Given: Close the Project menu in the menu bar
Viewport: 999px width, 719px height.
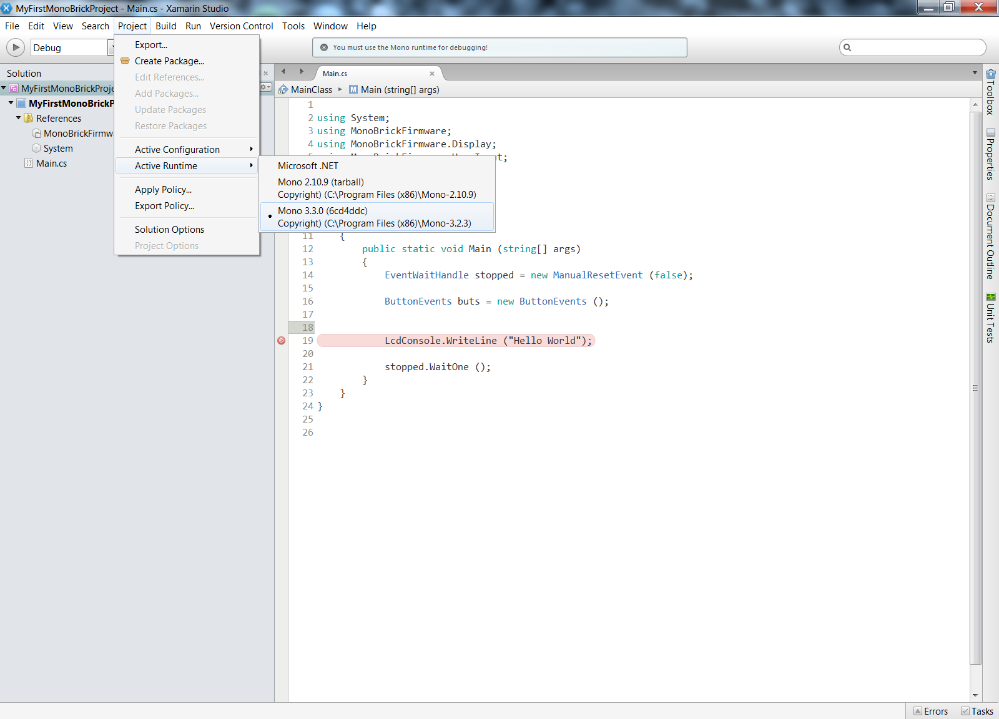Looking at the screenshot, I should pos(132,26).
